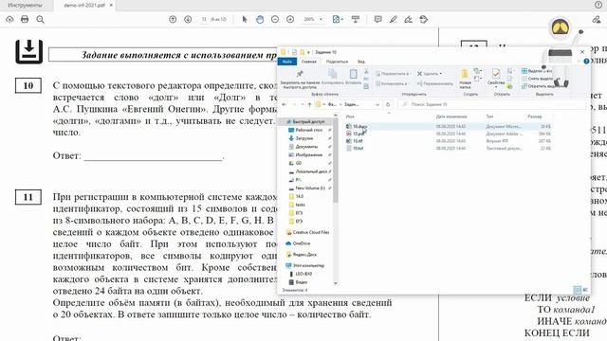Open the page fit options dropdown icon

click(338, 19)
